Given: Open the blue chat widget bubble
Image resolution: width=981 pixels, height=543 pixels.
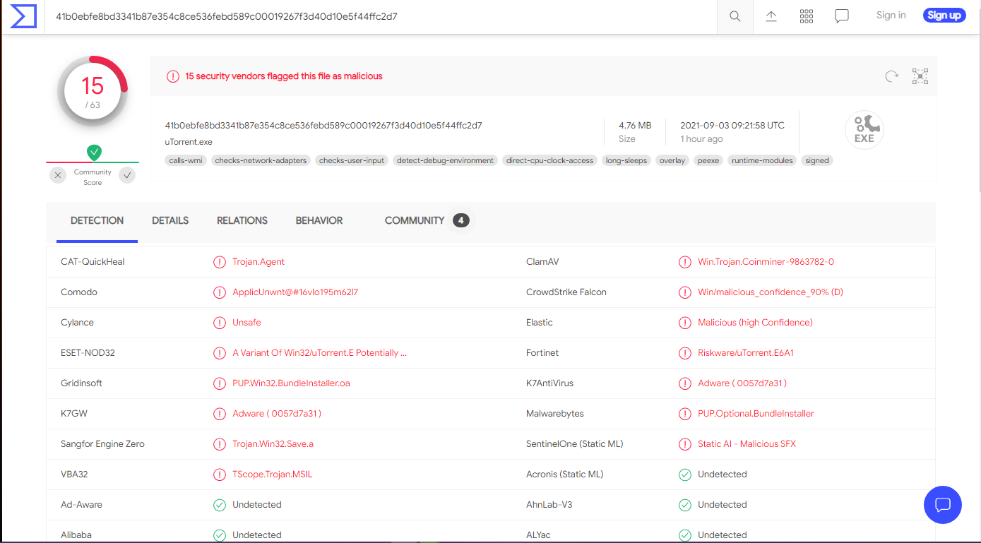Looking at the screenshot, I should pyautogui.click(x=943, y=505).
